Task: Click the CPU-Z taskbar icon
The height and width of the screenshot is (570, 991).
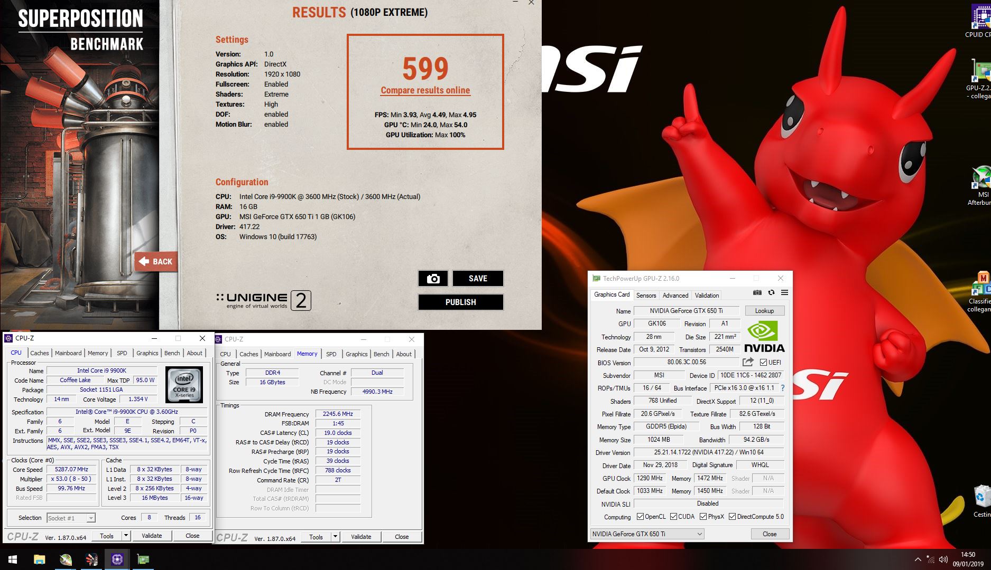Action: point(117,559)
